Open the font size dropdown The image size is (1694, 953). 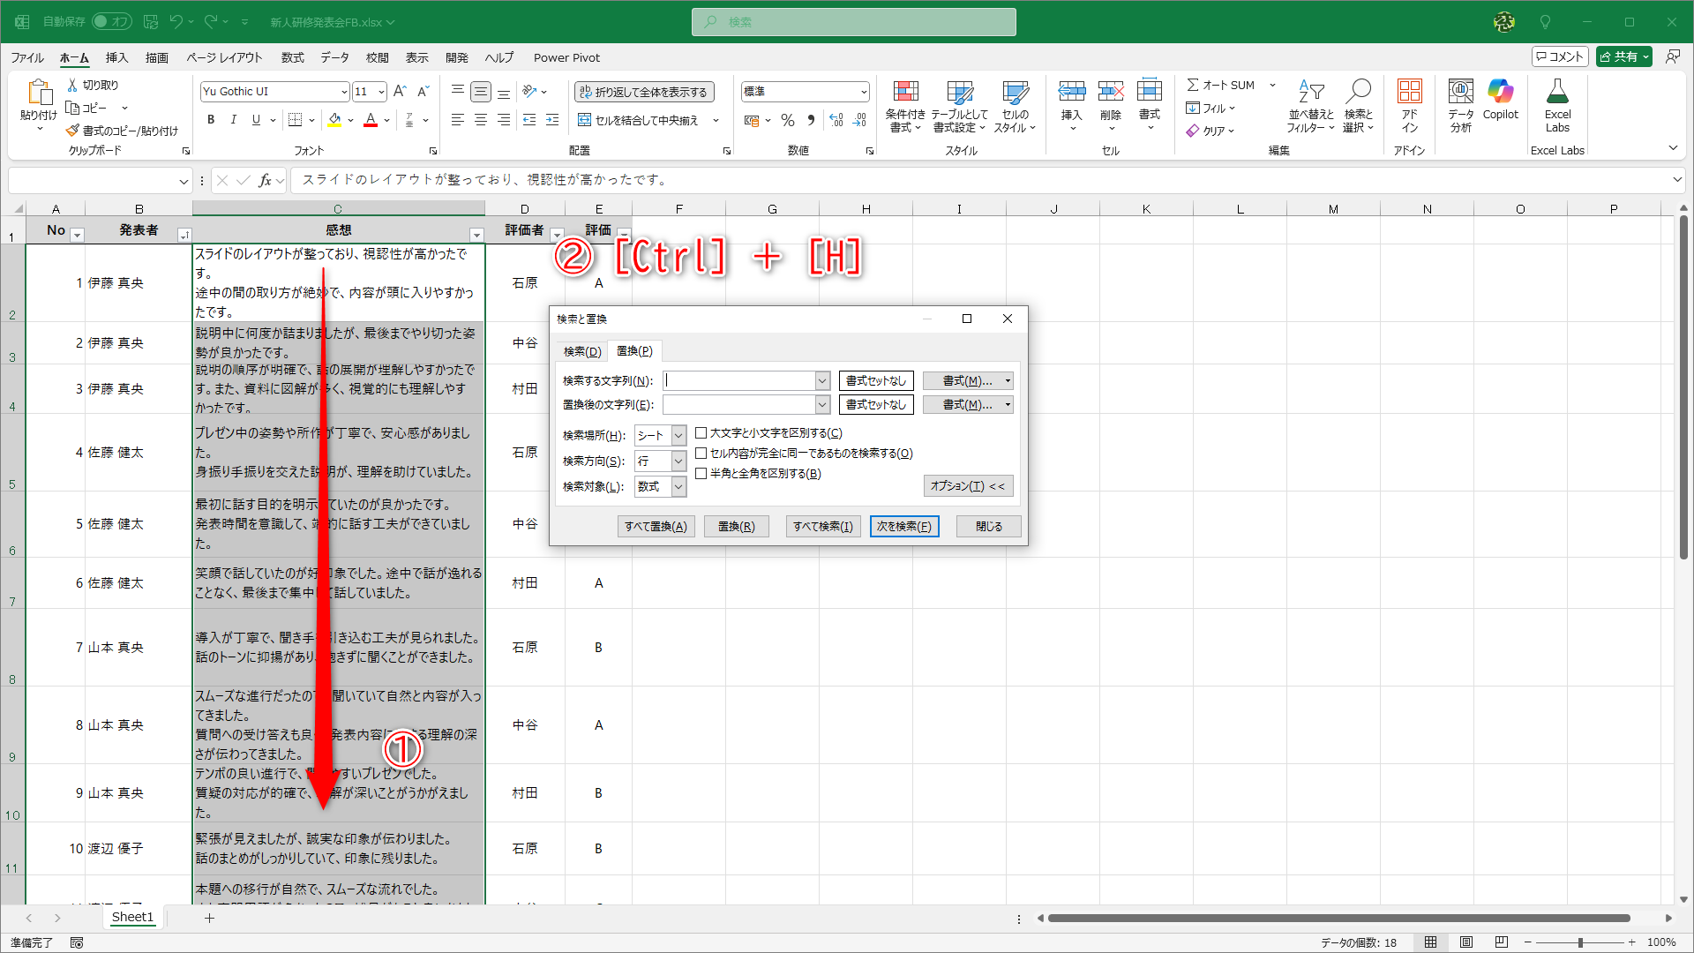click(381, 91)
